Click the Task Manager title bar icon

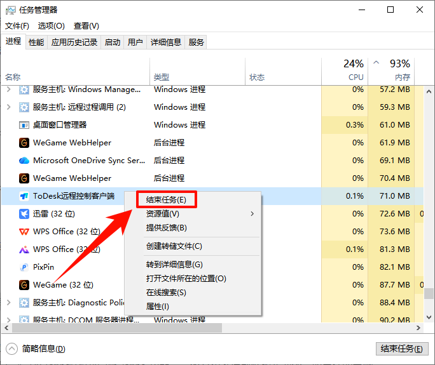pyautogui.click(x=11, y=10)
